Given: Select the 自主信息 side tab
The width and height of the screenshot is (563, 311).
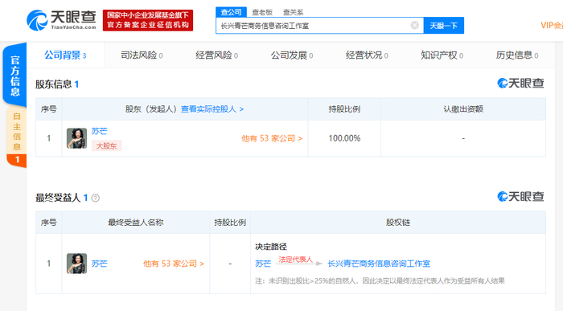Looking at the screenshot, I should 17,137.
